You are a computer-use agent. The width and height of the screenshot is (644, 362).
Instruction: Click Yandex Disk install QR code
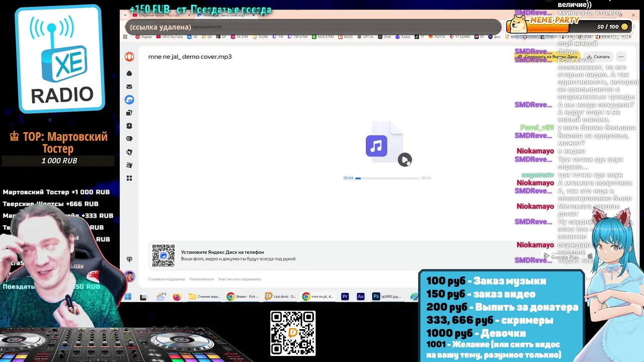(164, 256)
